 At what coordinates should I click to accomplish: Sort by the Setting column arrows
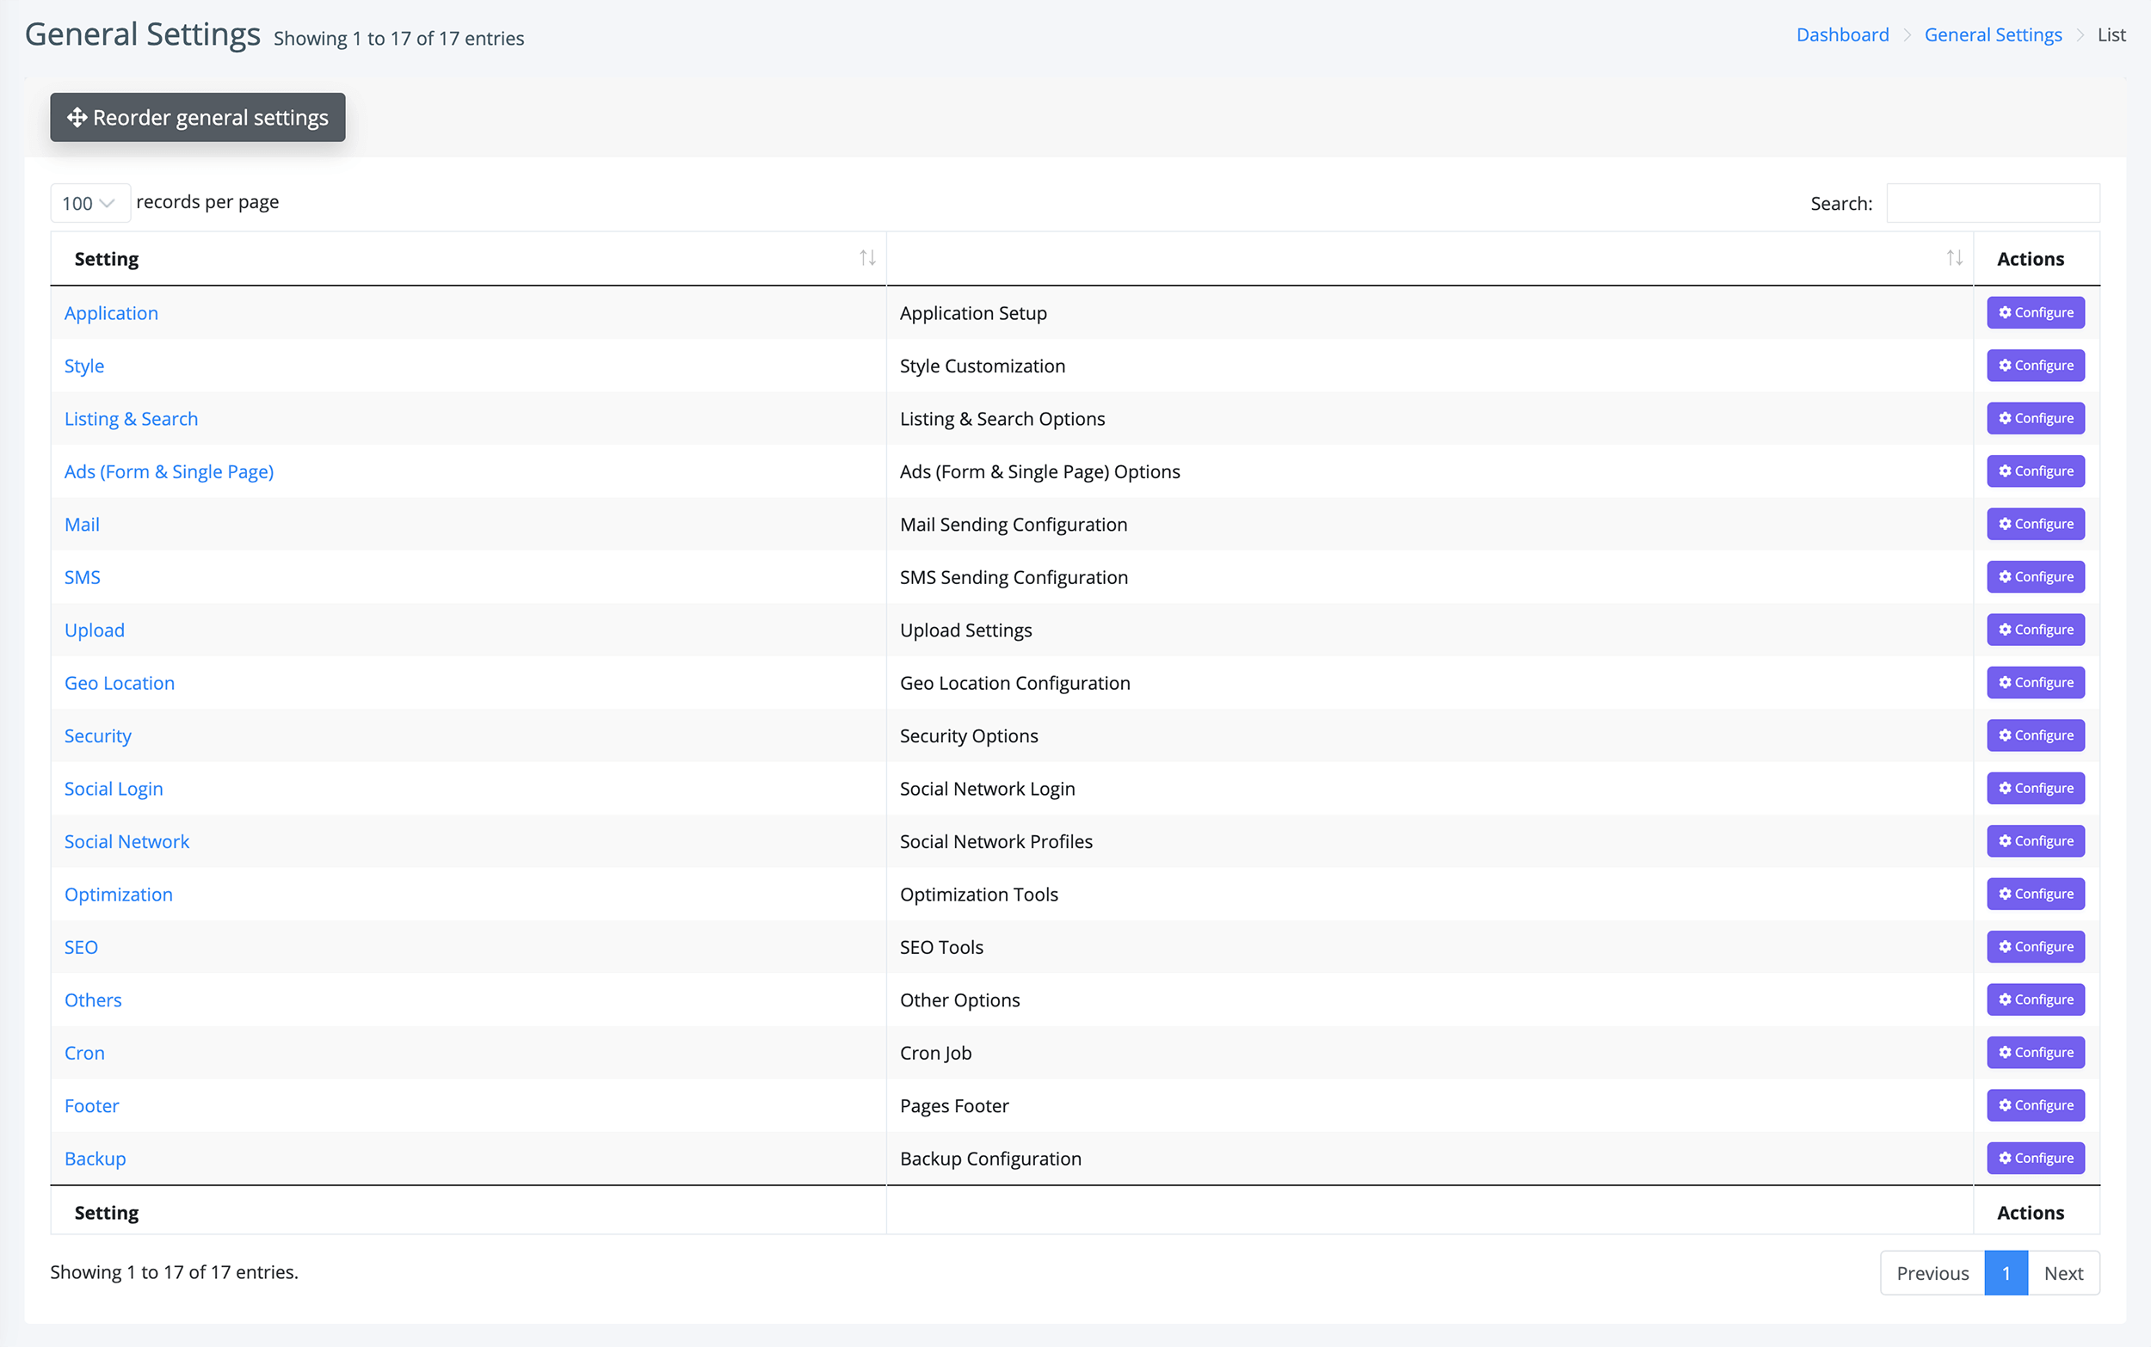pos(867,258)
